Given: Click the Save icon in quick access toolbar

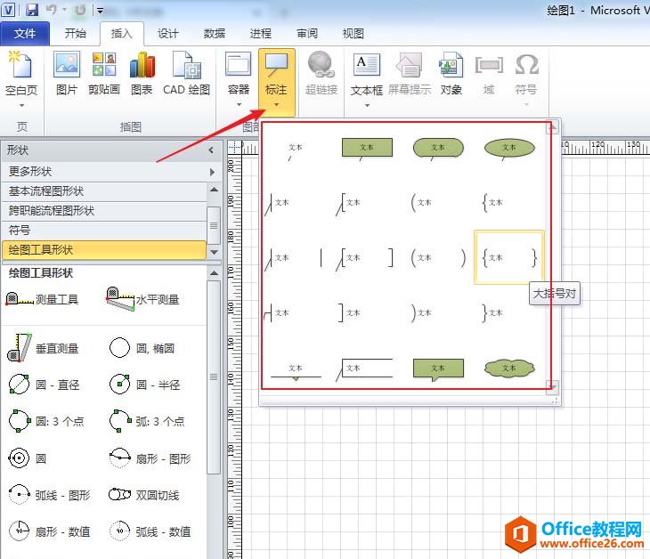Looking at the screenshot, I should [32, 11].
